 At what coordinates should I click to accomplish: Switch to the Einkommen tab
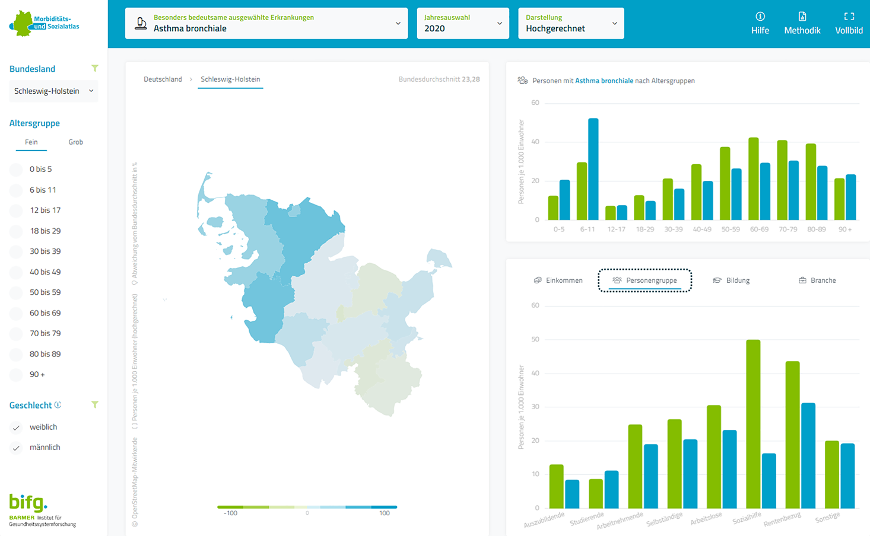point(558,280)
